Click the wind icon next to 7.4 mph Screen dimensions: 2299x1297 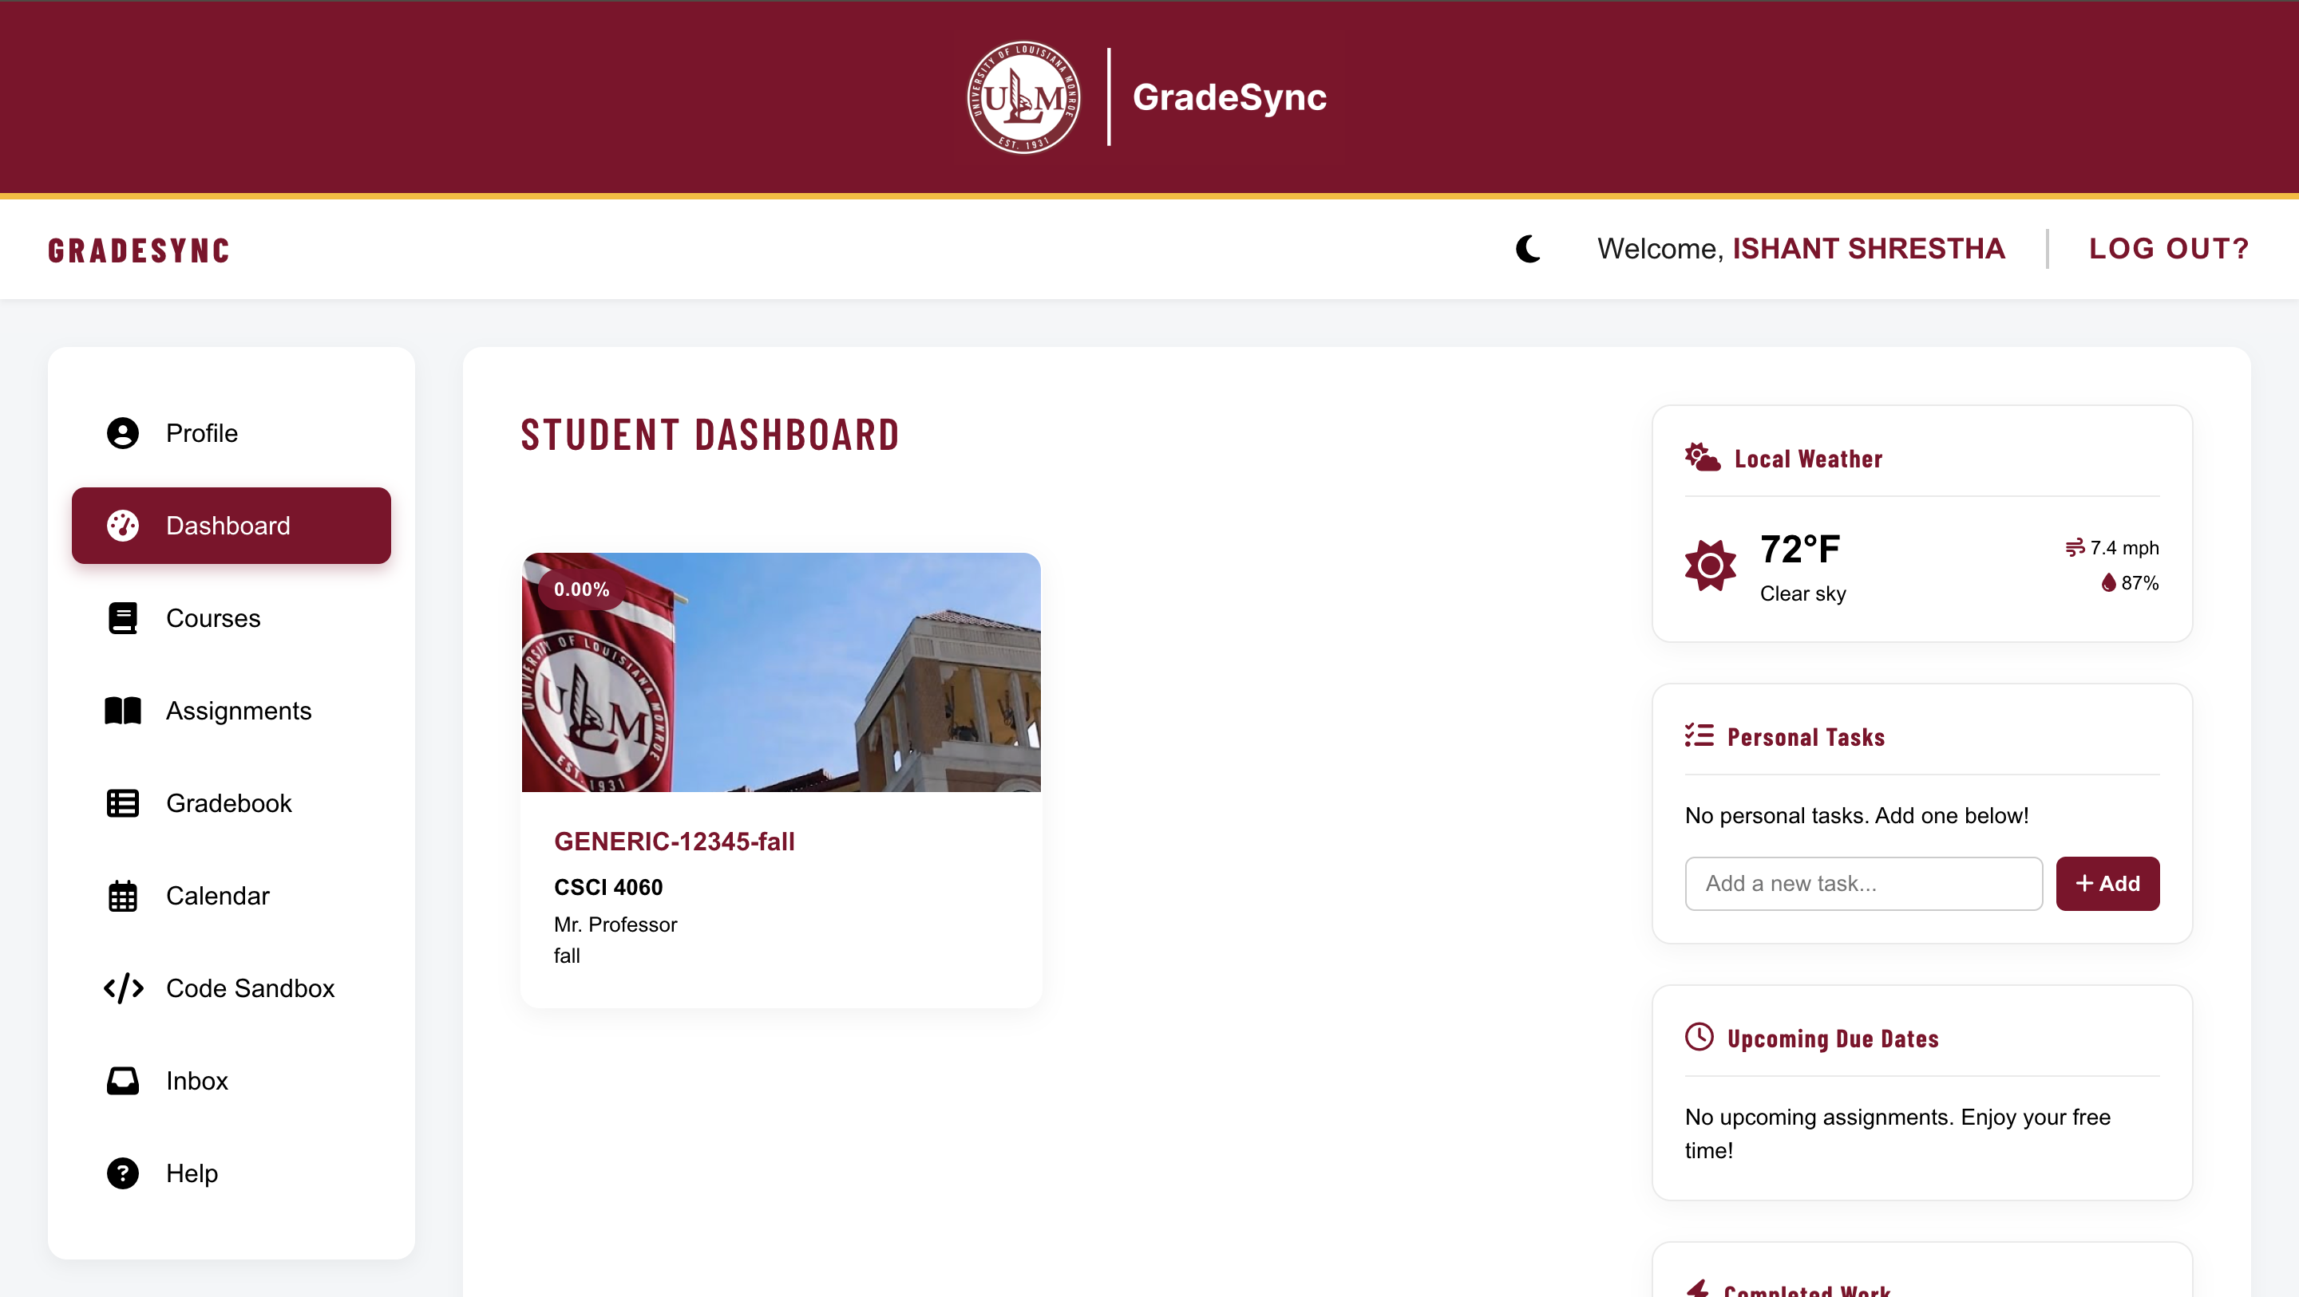(x=2074, y=548)
